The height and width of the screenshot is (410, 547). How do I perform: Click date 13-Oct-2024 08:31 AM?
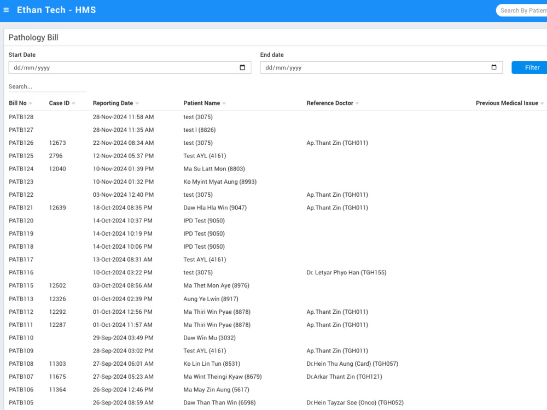click(123, 259)
